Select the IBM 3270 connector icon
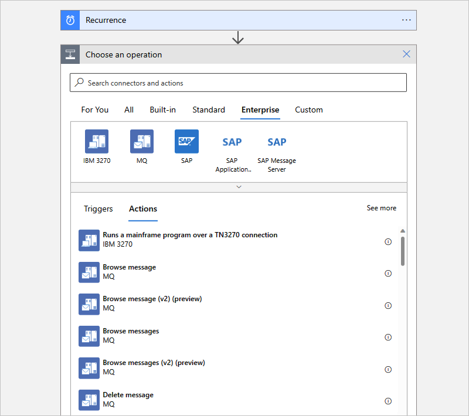Image resolution: width=469 pixels, height=416 pixels. [97, 141]
